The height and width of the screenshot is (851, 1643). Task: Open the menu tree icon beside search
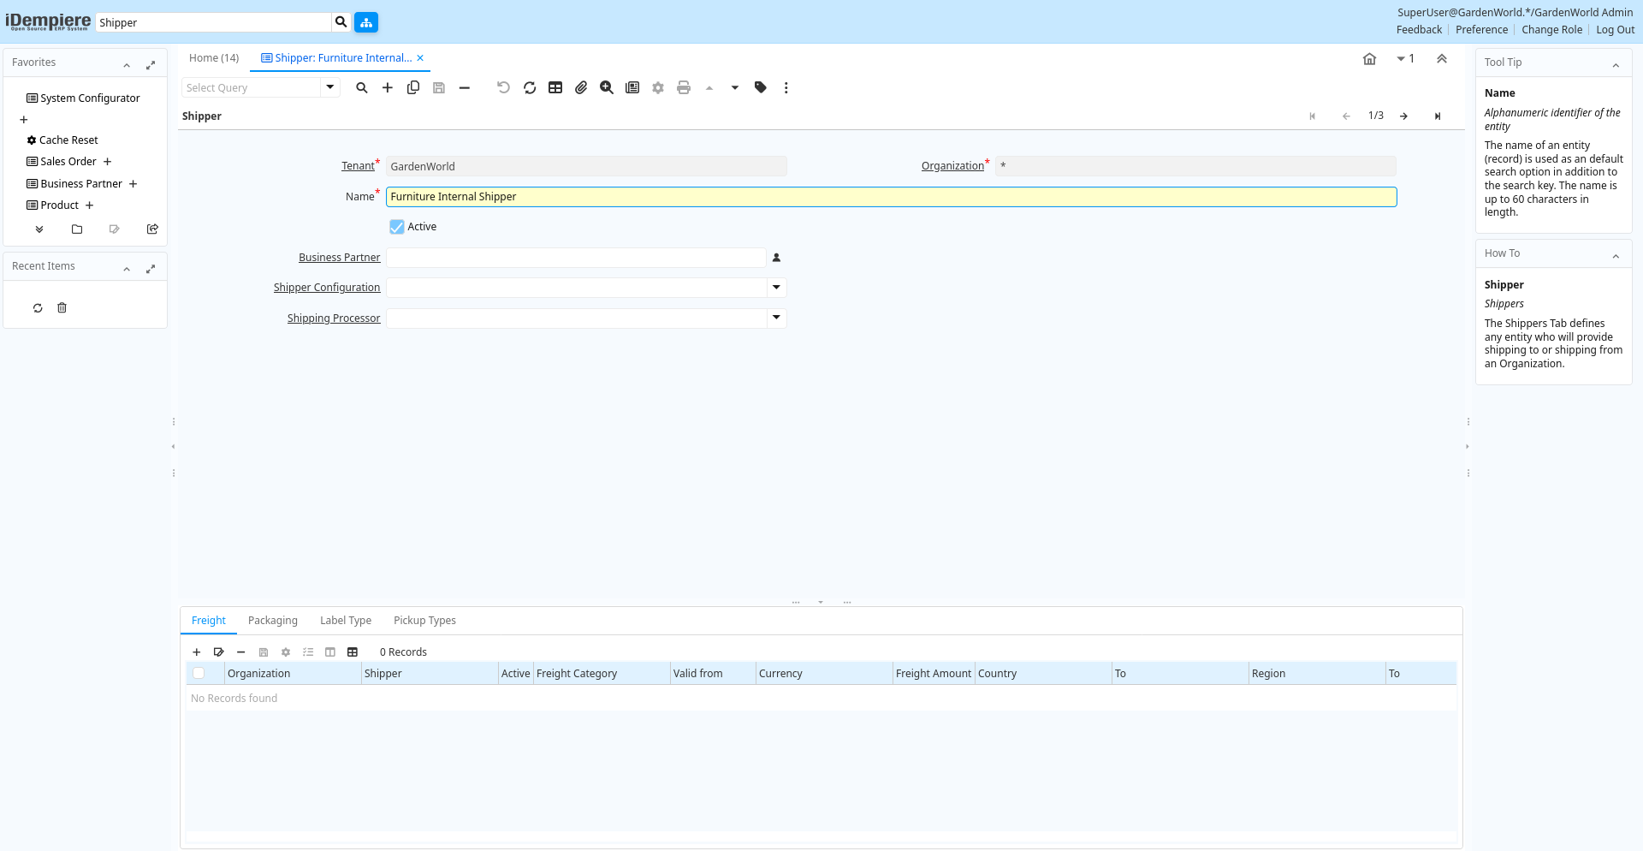(366, 22)
